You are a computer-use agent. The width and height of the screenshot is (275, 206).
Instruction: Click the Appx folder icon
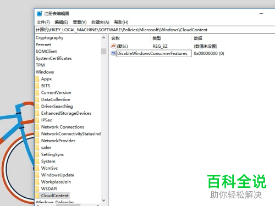coord(37,79)
